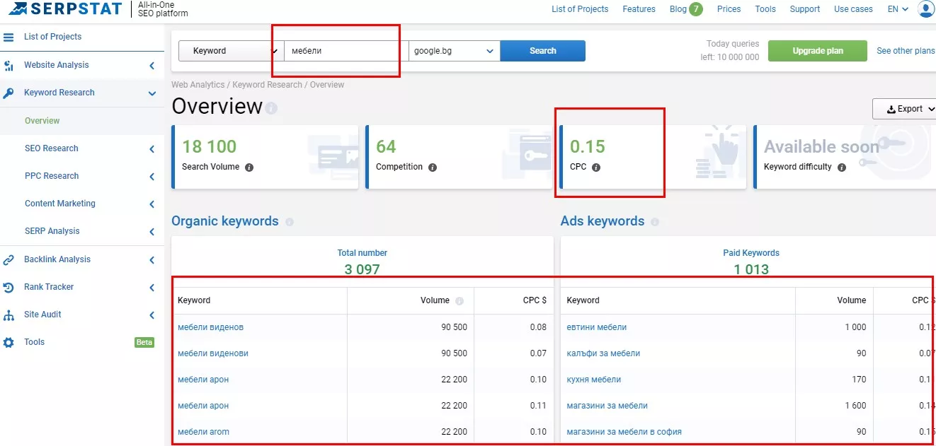The height and width of the screenshot is (446, 936).
Task: Click info icon in organic Volume column header
Action: pyautogui.click(x=460, y=301)
